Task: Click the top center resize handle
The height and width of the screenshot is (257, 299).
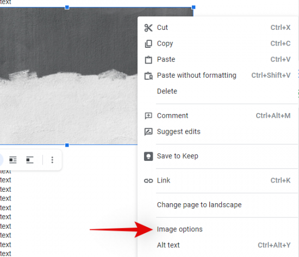Action: [67, 7]
